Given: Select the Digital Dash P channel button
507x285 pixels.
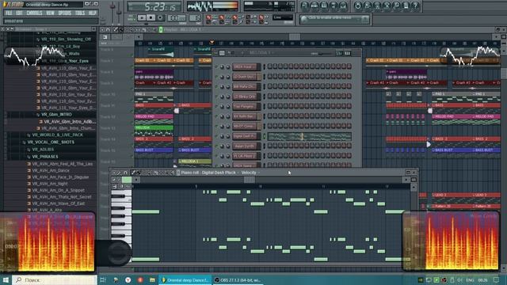Looking at the screenshot, I should 246,136.
